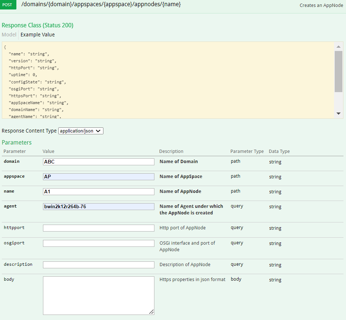Image resolution: width=346 pixels, height=320 pixels.
Task: Focus the empty httpport input field
Action: 98,228
